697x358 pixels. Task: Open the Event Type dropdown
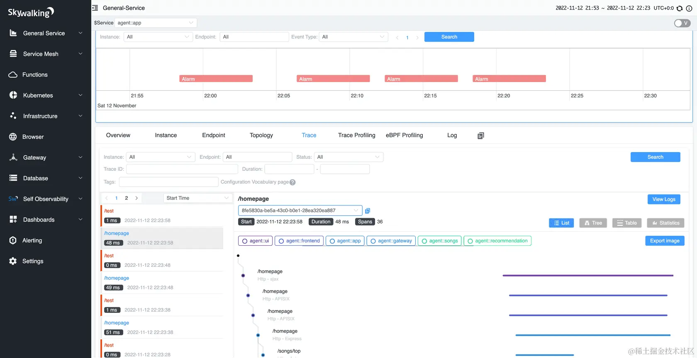[353, 37]
